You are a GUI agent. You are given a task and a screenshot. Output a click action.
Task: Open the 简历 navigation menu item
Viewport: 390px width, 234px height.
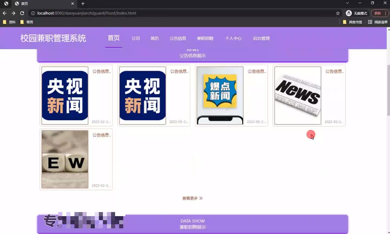coord(155,38)
